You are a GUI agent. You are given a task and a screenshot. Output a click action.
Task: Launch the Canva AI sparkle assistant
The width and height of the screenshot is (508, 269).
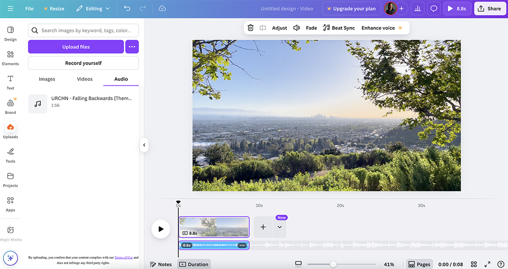(10, 258)
